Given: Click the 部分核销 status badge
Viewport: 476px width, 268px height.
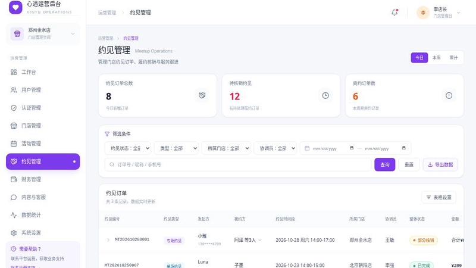Looking at the screenshot, I should pyautogui.click(x=424, y=241).
